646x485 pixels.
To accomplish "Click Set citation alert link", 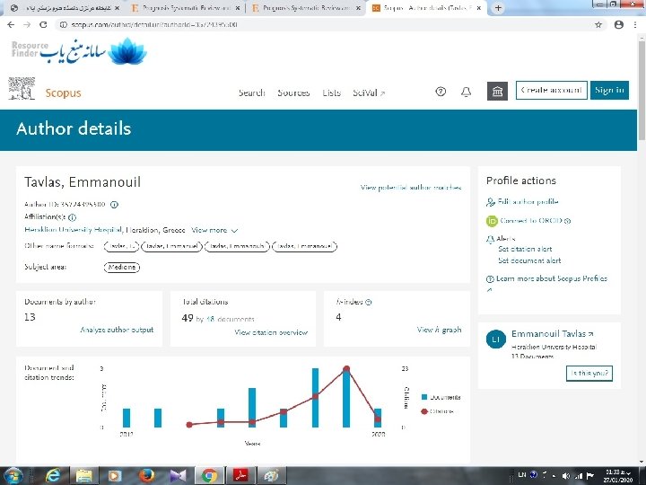I will pos(525,249).
